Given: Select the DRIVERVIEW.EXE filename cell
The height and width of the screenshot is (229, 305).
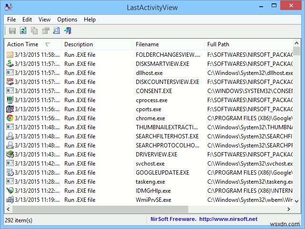Looking at the screenshot, I should pos(157,155).
